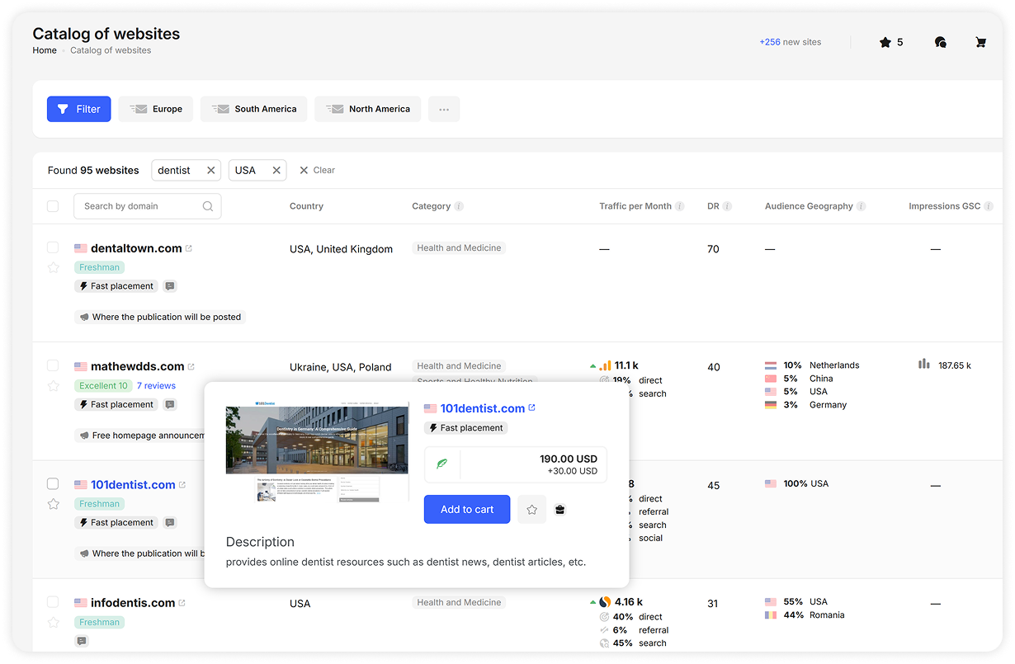Image resolution: width=1015 pixels, height=664 pixels.
Task: Click the comment bubble icon under dentaltown.com
Action: (169, 285)
